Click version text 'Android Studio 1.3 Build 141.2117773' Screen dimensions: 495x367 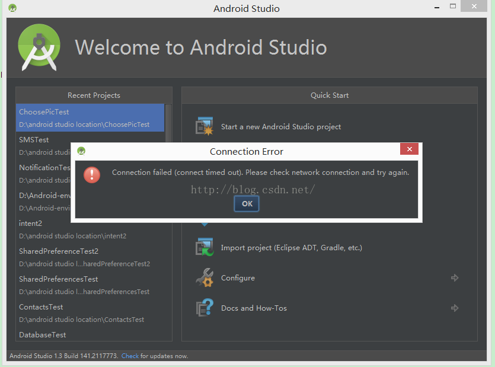pos(63,356)
